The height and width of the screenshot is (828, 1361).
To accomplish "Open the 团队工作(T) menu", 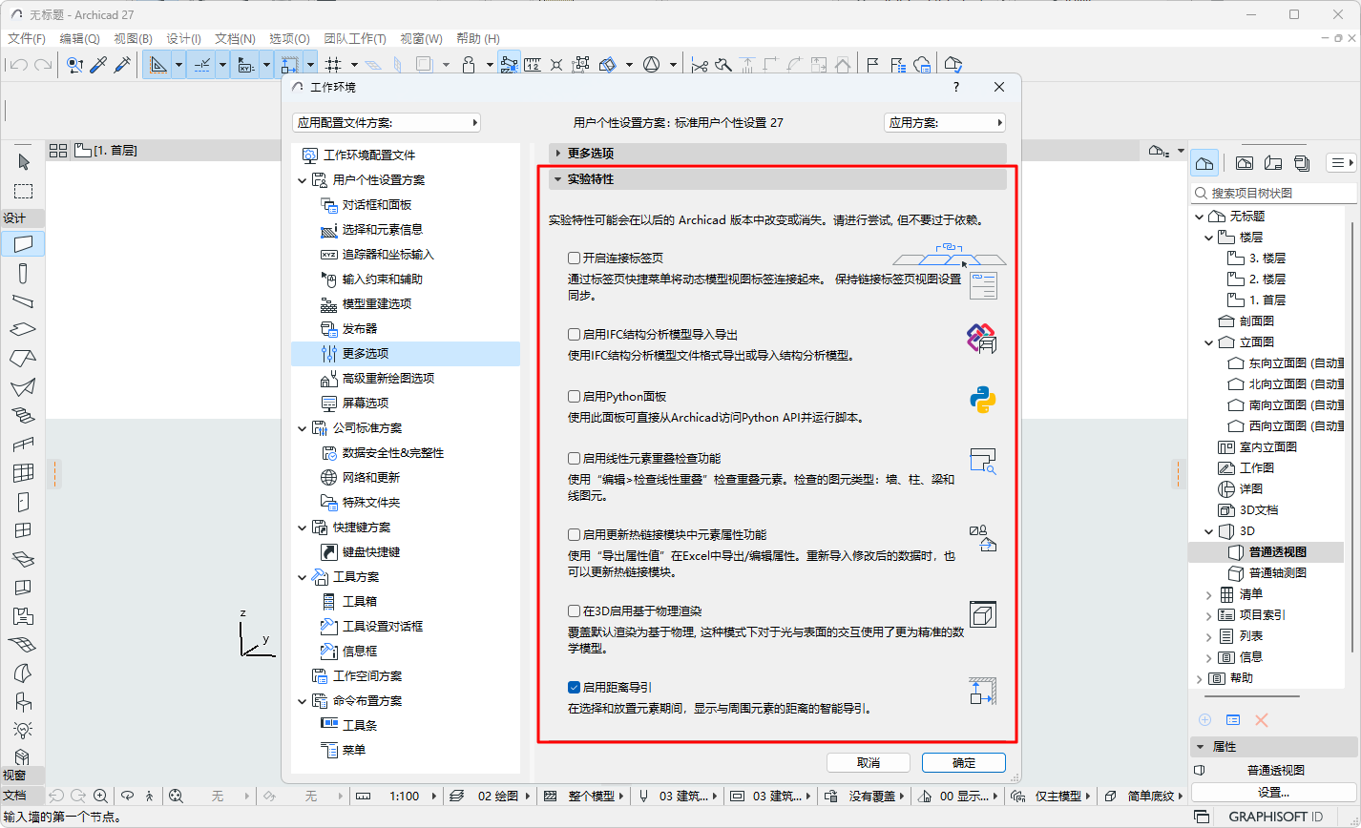I will pyautogui.click(x=355, y=39).
